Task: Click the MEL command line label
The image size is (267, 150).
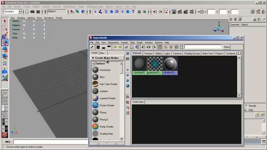Action: [x=8, y=142]
